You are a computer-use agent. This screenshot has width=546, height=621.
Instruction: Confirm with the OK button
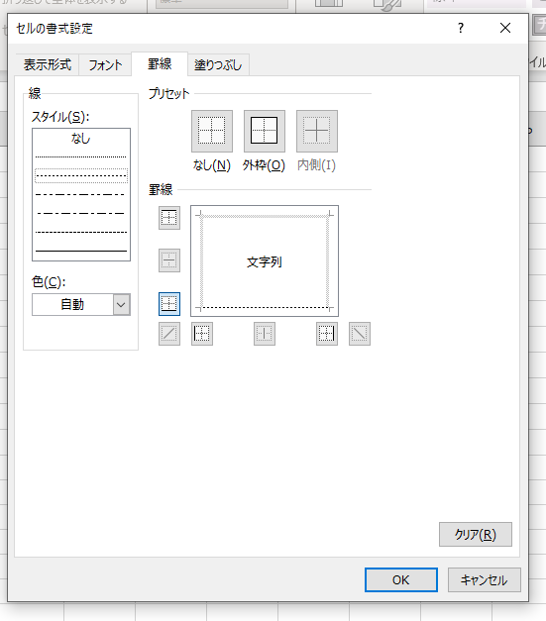point(401,579)
